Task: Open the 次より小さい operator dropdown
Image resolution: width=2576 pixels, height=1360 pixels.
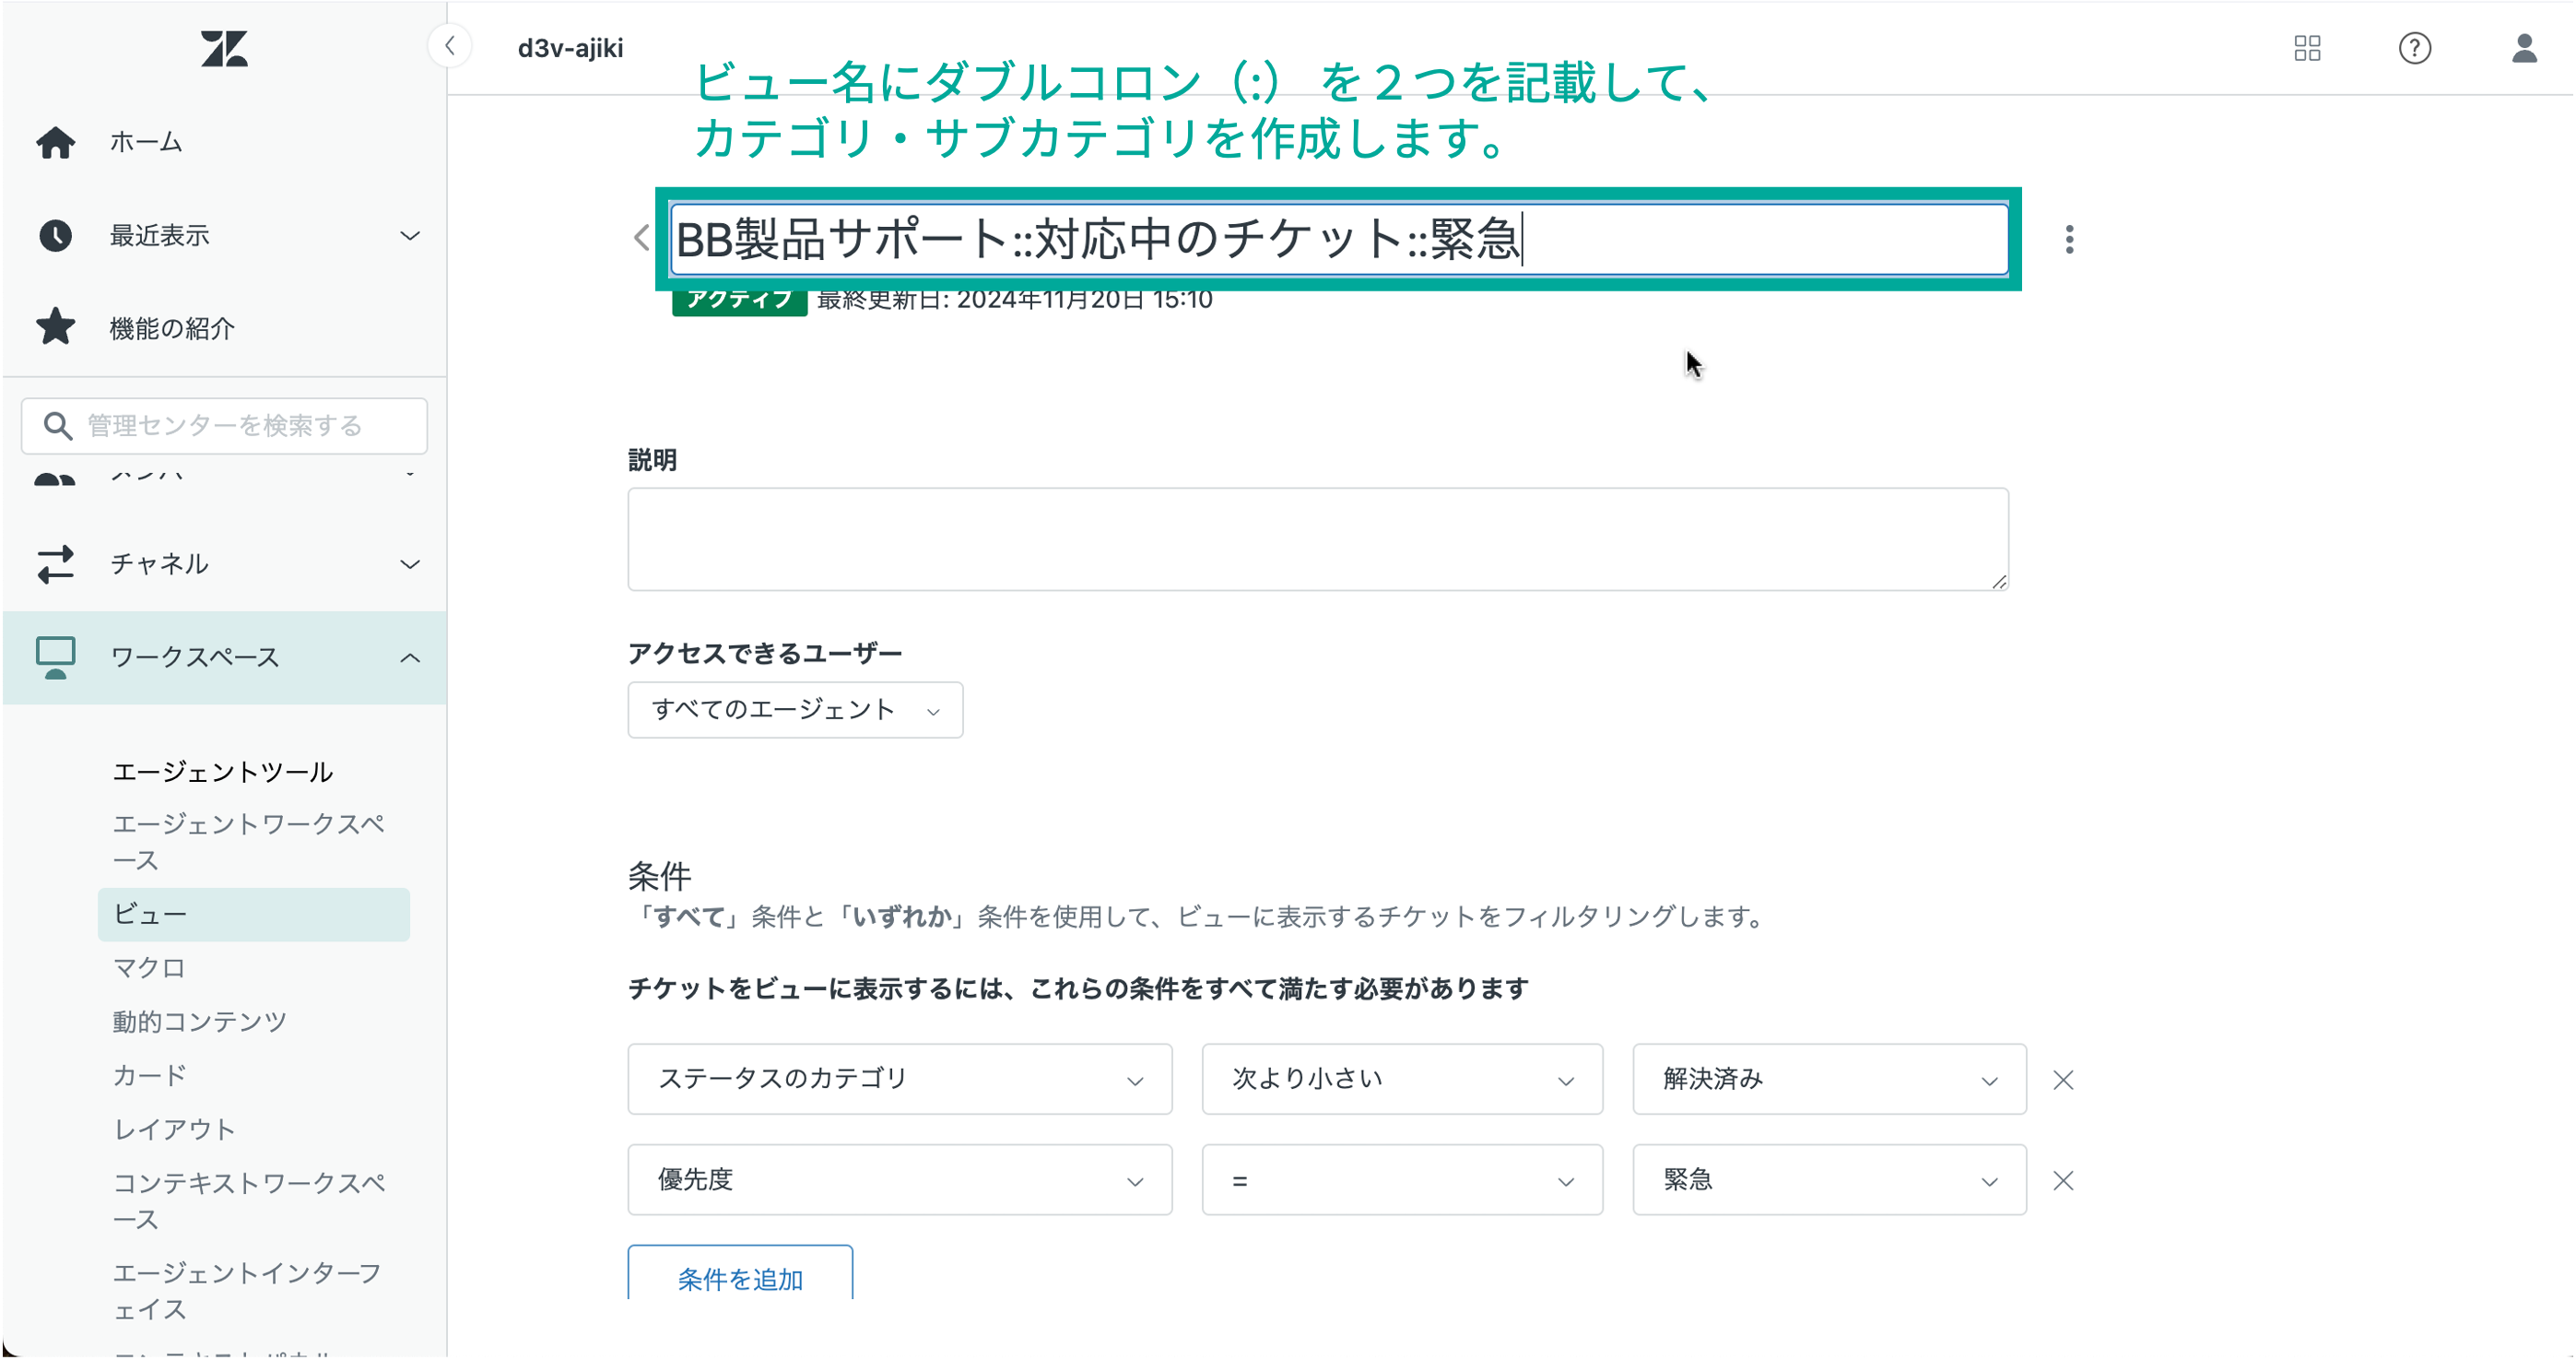Action: click(1403, 1080)
